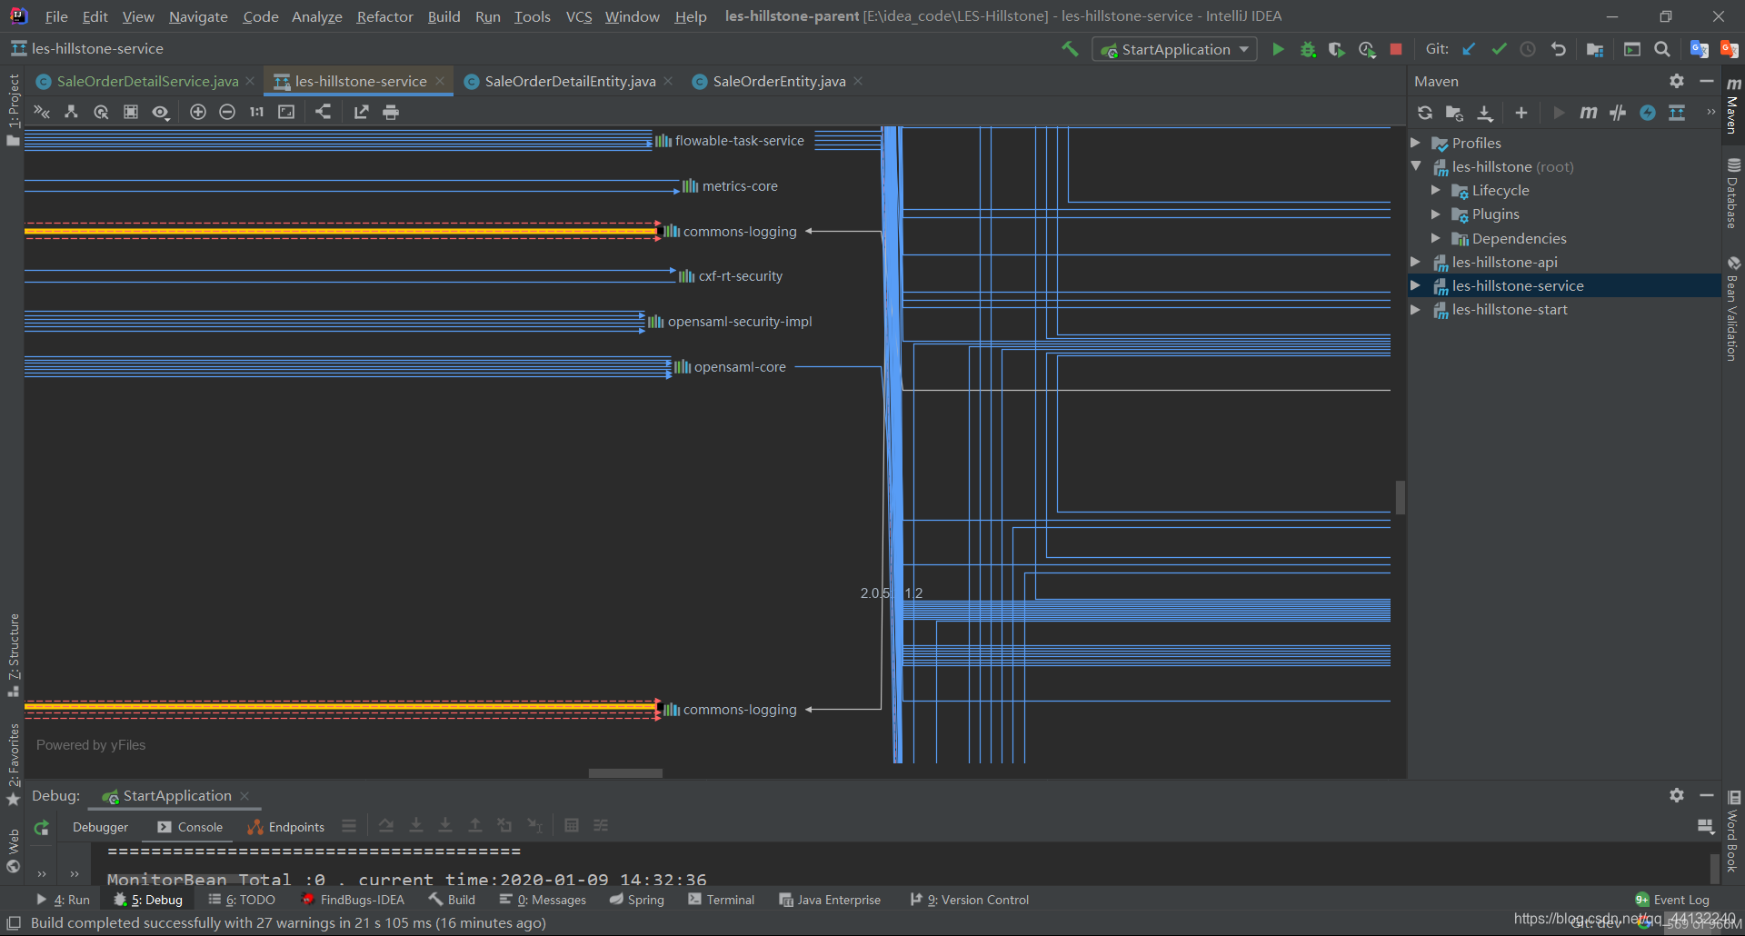Commit changes with the Git checkmark
The image size is (1745, 936).
(x=1499, y=49)
